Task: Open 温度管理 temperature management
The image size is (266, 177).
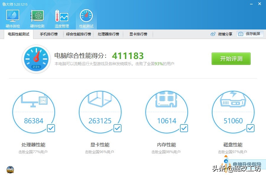Action: pyautogui.click(x=61, y=16)
